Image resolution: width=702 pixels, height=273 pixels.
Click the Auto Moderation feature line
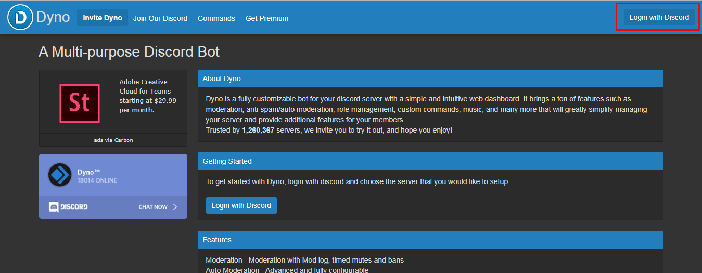287,270
